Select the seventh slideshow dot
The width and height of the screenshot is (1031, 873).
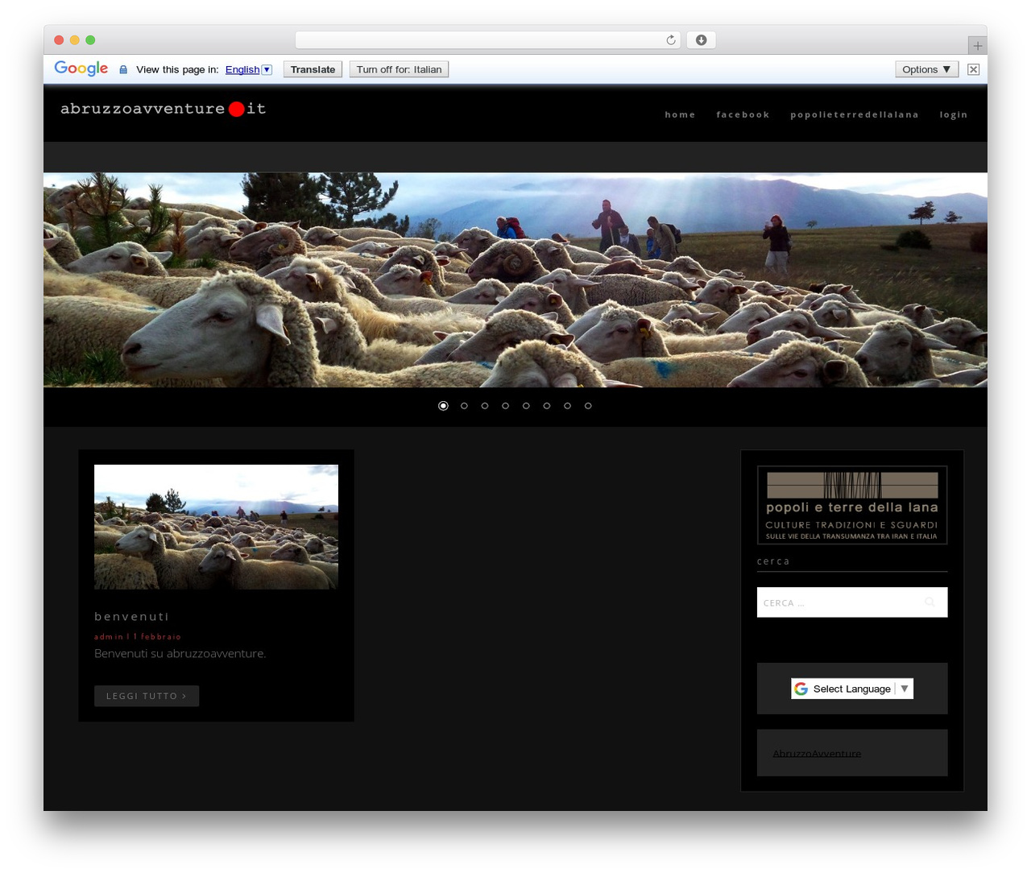pos(568,406)
